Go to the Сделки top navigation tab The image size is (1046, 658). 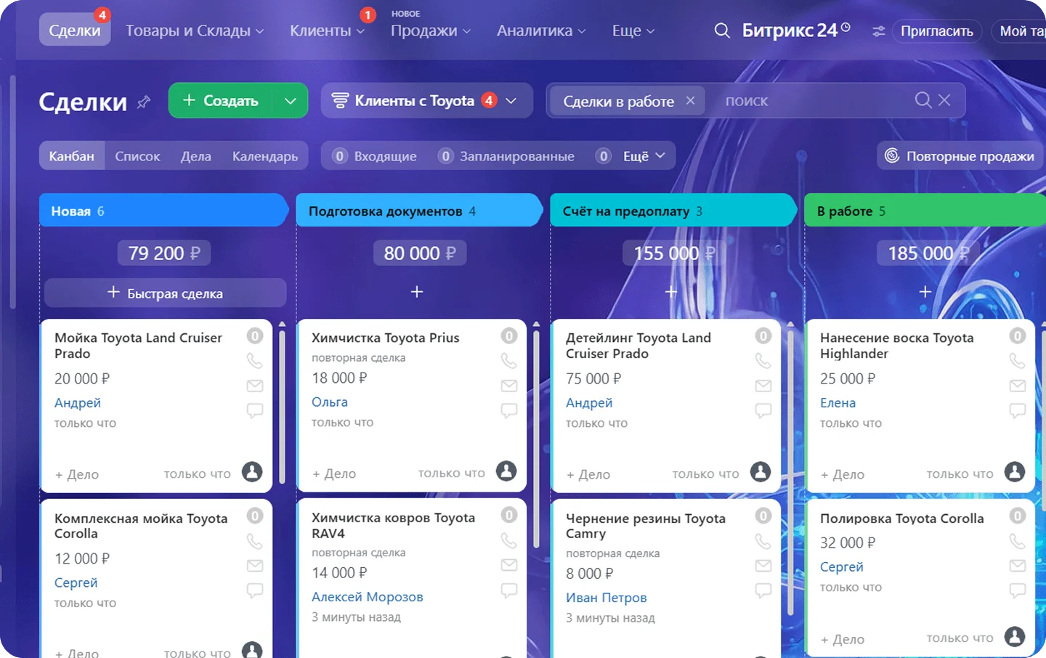pos(75,31)
